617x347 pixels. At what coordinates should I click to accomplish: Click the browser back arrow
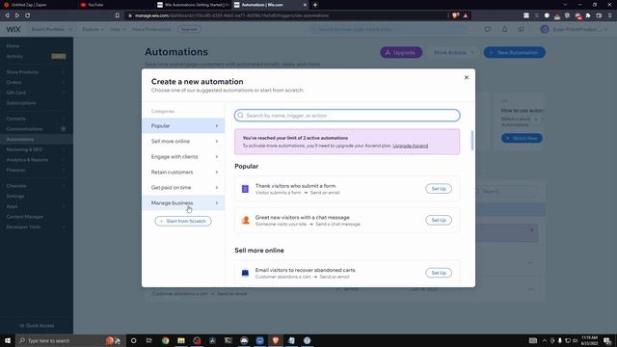[7, 15]
